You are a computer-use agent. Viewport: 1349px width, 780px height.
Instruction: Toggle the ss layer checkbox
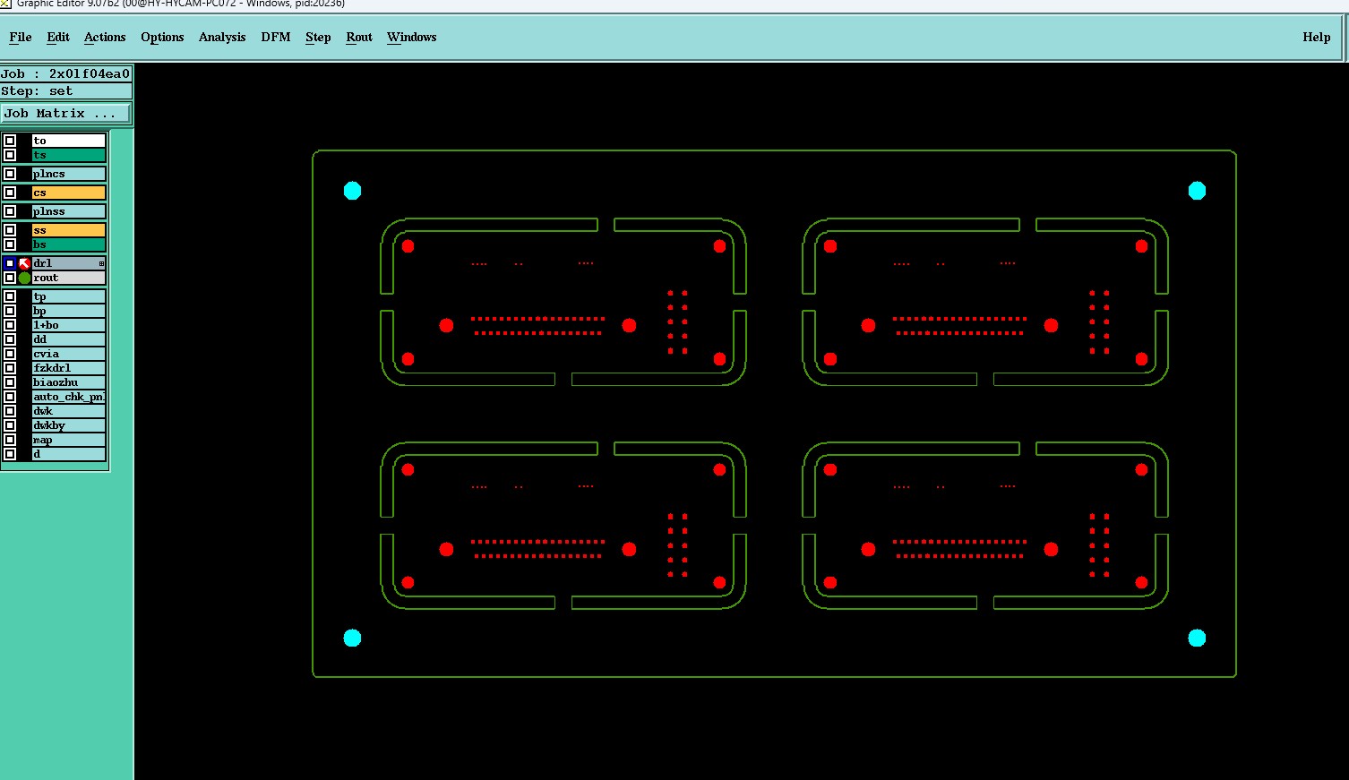(x=10, y=230)
